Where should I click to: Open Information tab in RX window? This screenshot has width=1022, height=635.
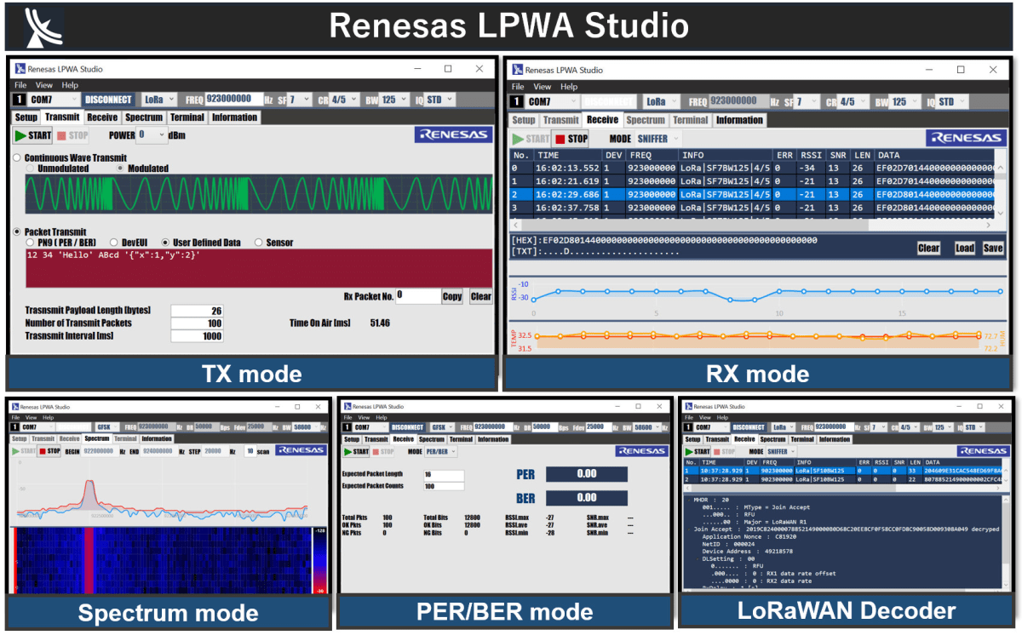pos(739,120)
